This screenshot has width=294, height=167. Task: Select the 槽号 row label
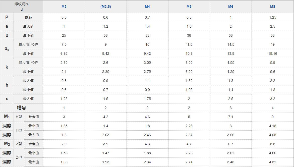click(x=22, y=108)
